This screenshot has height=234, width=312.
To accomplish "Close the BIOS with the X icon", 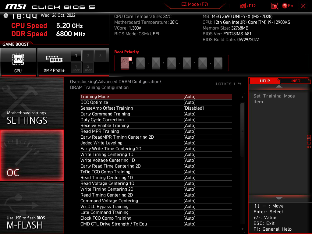I will 303,6.
